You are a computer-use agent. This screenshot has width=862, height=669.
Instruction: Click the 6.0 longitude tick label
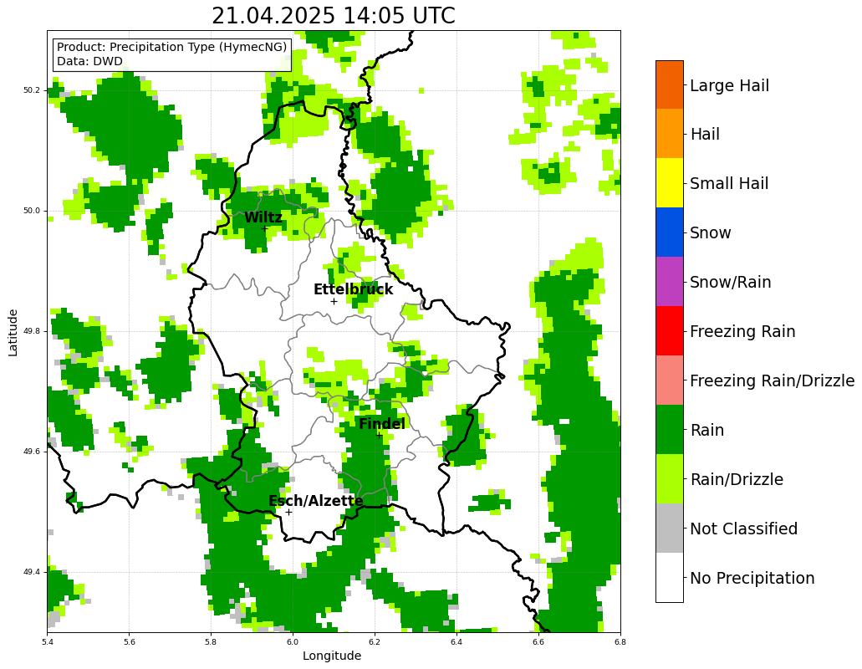point(293,641)
